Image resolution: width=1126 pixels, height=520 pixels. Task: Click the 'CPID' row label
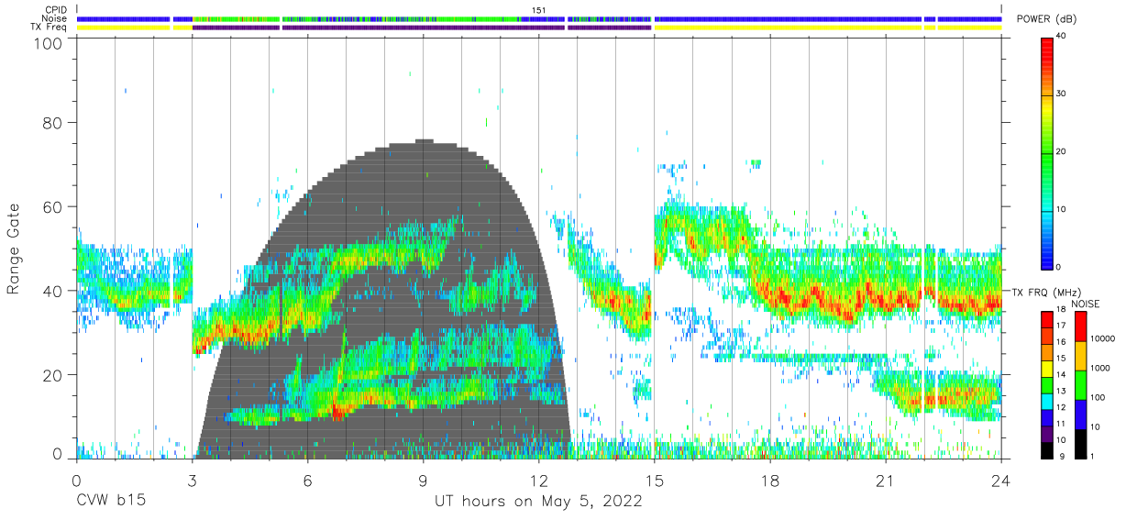(x=54, y=9)
